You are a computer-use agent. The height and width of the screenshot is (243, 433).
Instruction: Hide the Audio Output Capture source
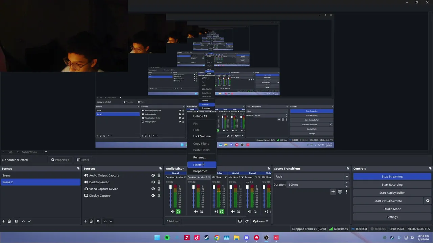coord(153,175)
